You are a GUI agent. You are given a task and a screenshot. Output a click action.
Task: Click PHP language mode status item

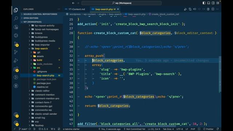pos(193,129)
